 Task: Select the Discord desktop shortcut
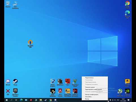pos(8,82)
